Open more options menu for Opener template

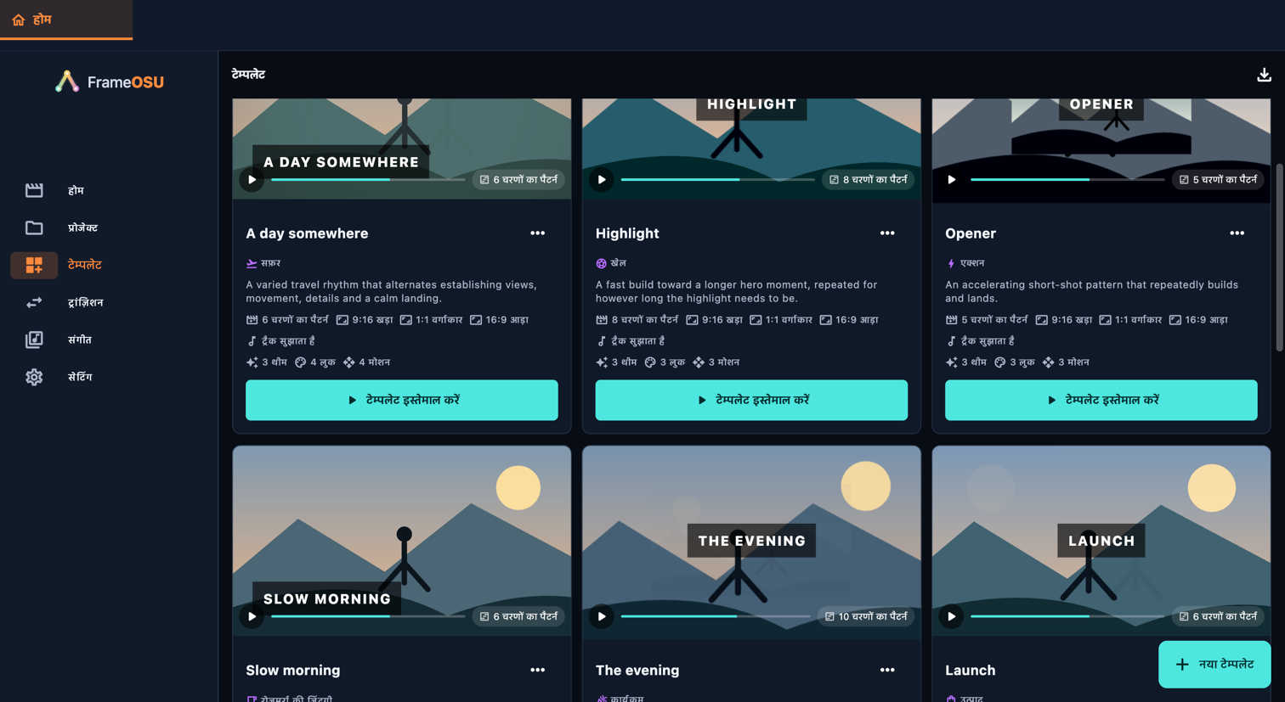coord(1237,233)
